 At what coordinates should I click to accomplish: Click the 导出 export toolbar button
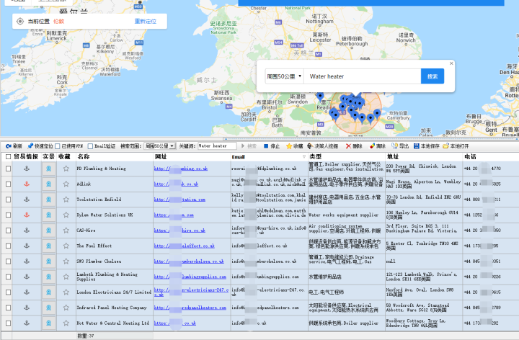coord(400,146)
